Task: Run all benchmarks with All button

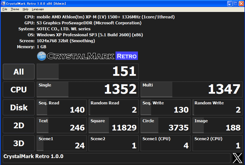Action: [x=19, y=72]
